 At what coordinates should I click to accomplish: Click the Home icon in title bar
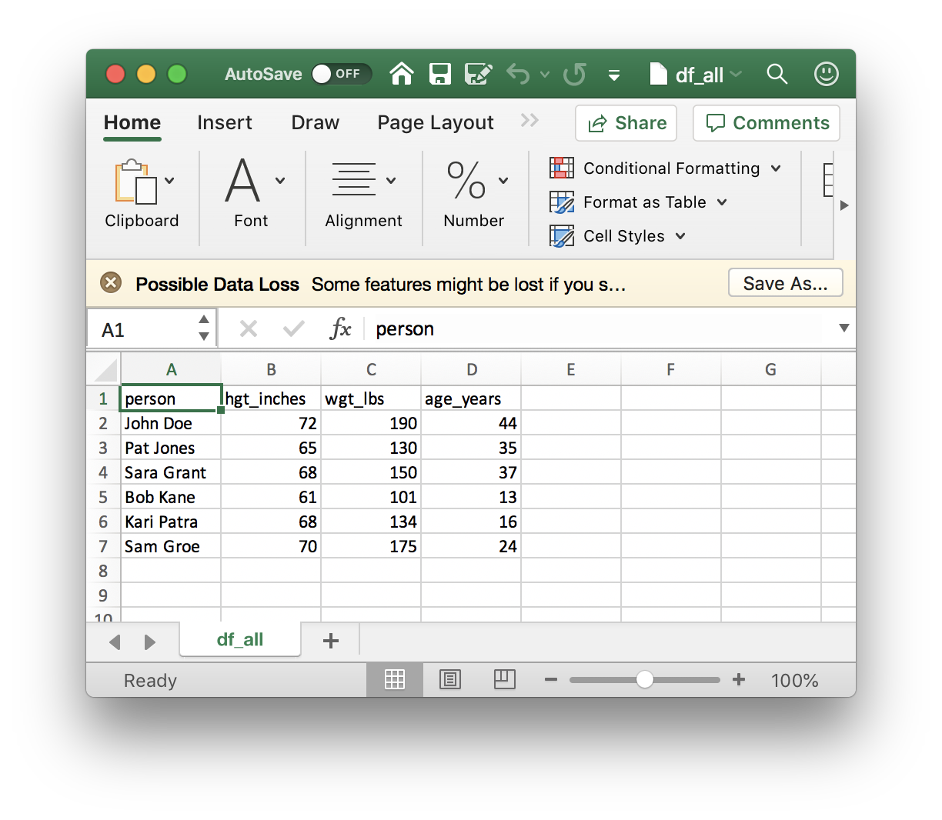coord(402,74)
